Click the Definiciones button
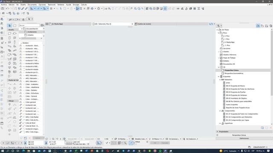Viewport: 273px width, 153px height. tap(244, 139)
